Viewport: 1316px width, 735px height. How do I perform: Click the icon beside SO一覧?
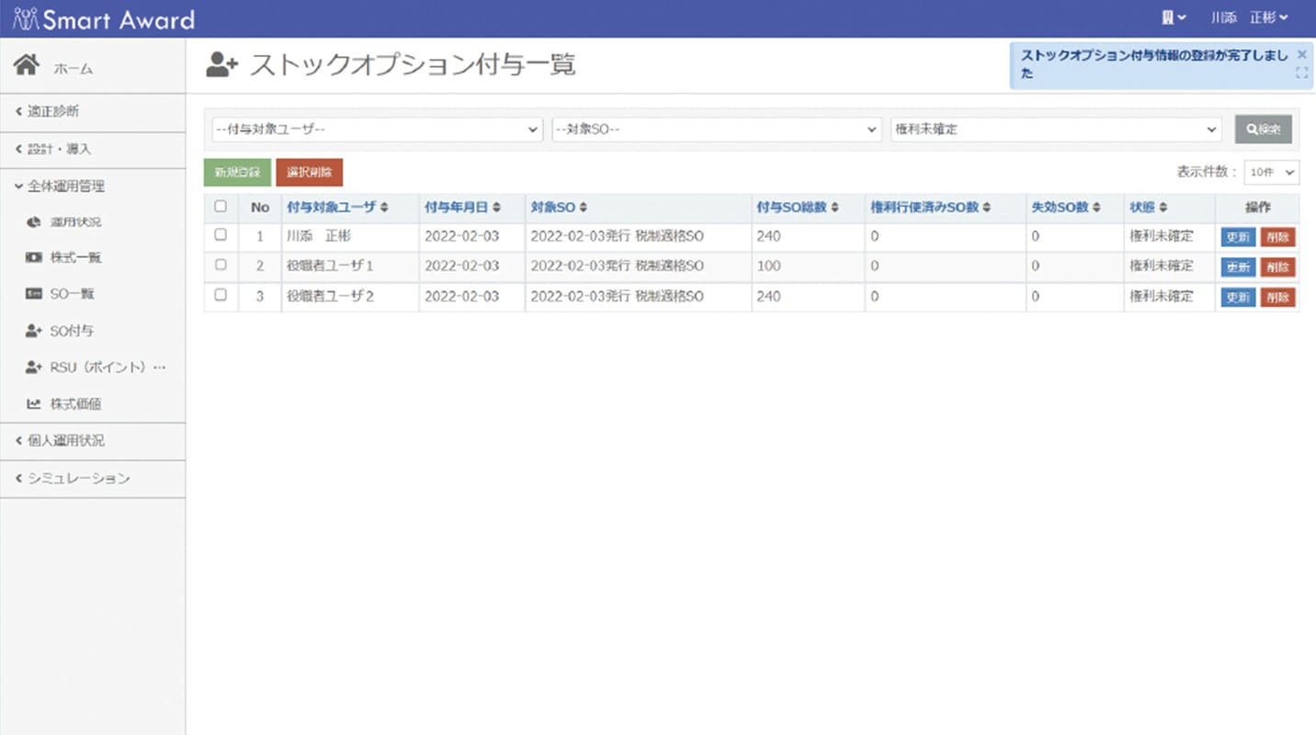pyautogui.click(x=33, y=294)
